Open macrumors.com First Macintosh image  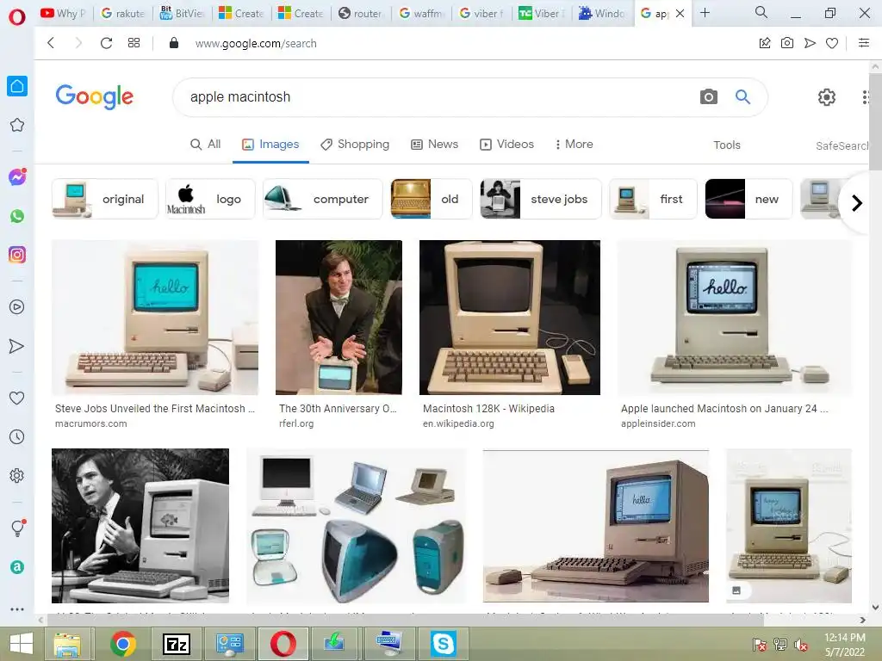(155, 317)
